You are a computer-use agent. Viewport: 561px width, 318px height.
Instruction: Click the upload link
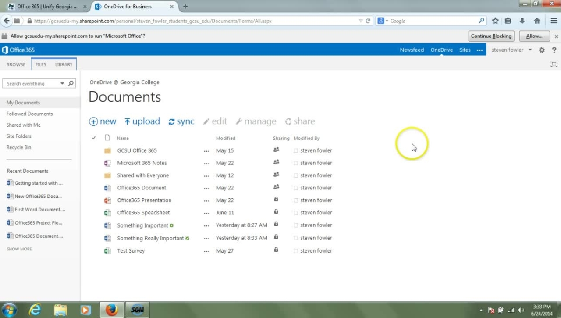point(142,121)
